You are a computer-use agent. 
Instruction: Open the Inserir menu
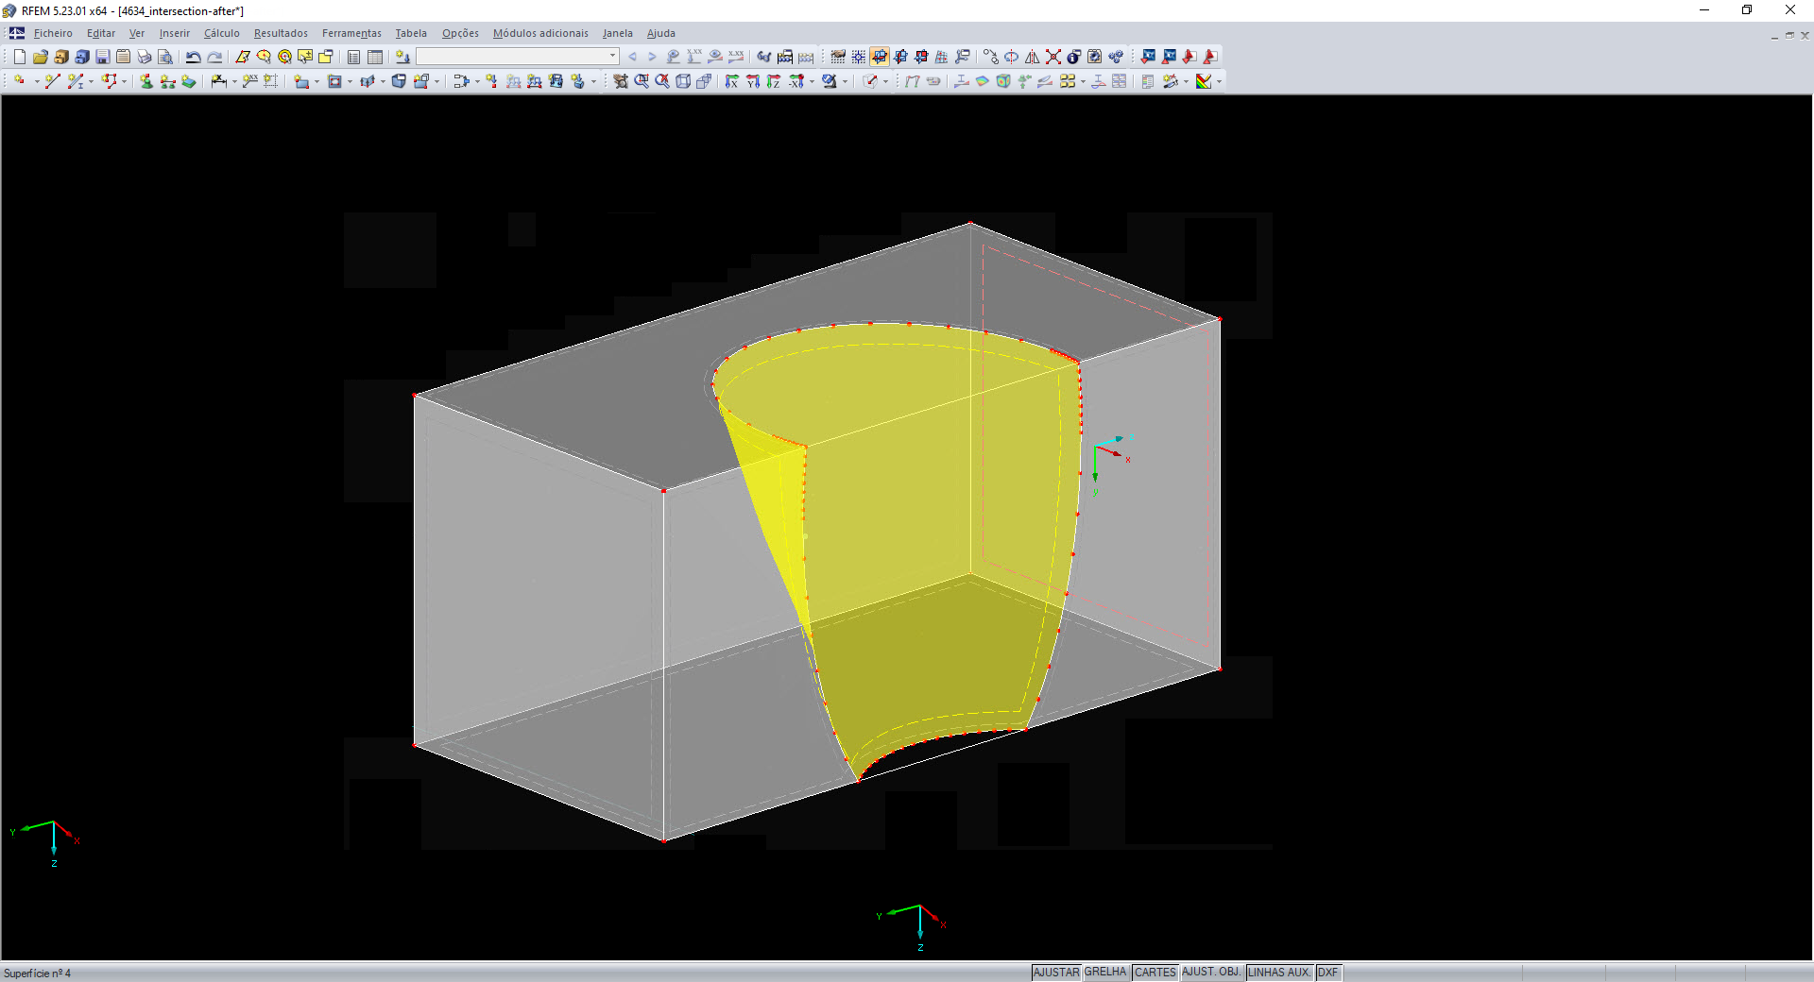(175, 33)
